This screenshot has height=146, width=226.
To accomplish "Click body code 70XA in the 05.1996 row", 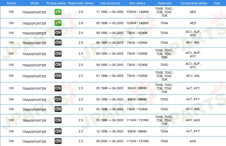I will [x=164, y=23].
